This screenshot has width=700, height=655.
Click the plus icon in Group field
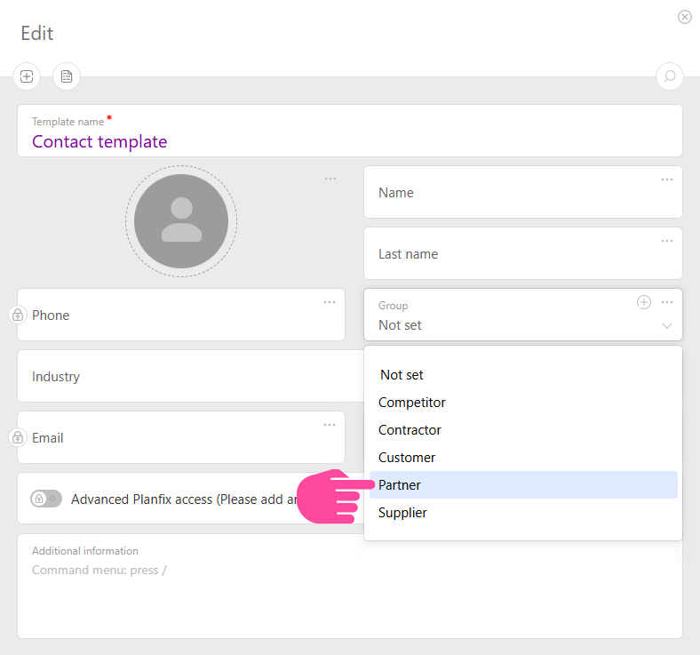644,302
